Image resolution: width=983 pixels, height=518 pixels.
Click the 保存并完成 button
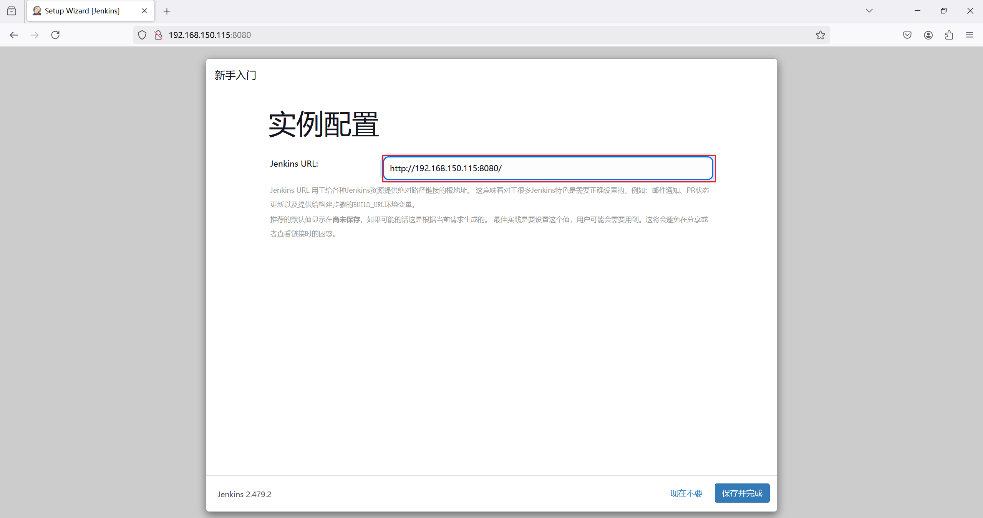click(742, 493)
